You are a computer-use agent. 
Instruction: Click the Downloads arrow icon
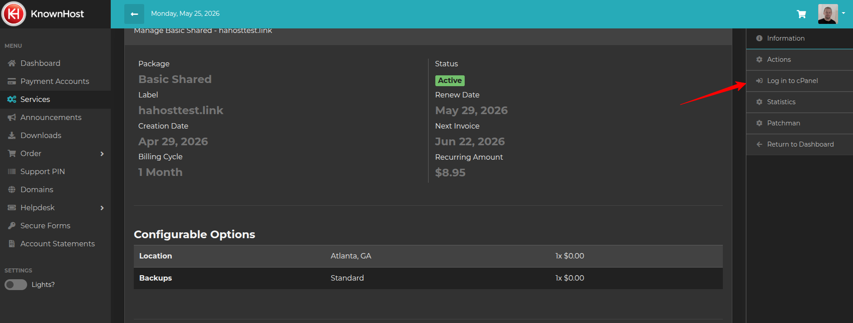(12, 135)
